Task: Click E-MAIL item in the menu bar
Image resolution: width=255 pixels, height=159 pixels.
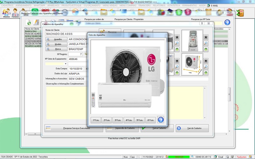Action: pyautogui.click(x=214, y=5)
